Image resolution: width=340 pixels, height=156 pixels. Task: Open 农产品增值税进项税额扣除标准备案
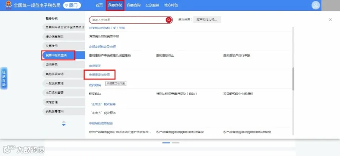180,132
